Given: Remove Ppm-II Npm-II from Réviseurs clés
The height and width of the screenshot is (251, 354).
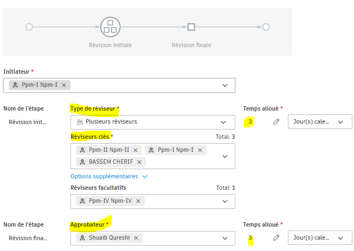Looking at the screenshot, I should [136, 150].
